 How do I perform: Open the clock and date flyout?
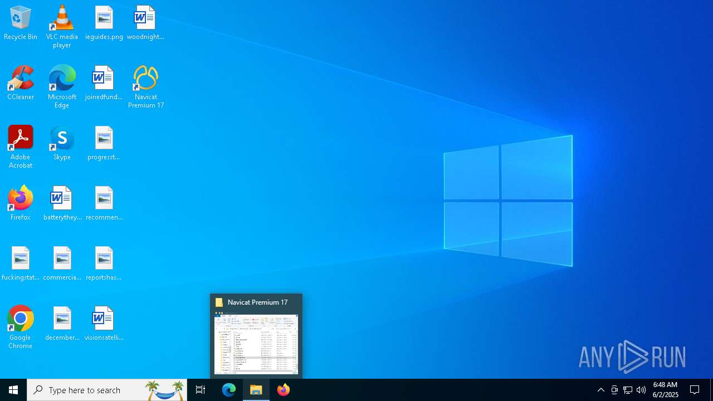[665, 390]
